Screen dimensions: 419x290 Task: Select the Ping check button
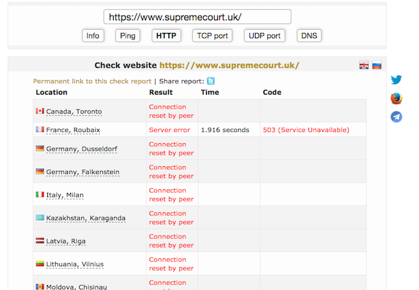[x=127, y=36]
